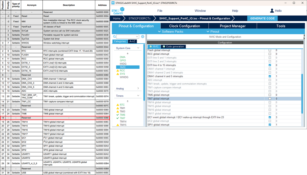307x175 pixels.
Task: Select the A->Z tab
Action: coord(132,41)
